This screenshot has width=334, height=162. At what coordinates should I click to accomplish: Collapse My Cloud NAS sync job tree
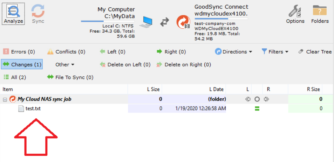[x=5, y=99]
